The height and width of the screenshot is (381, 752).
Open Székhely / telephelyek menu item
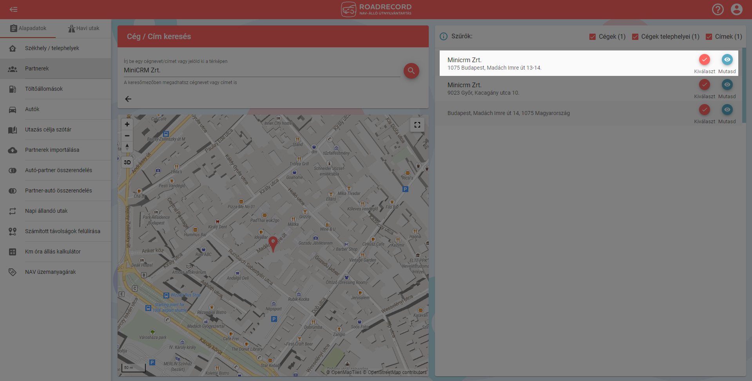pos(56,48)
